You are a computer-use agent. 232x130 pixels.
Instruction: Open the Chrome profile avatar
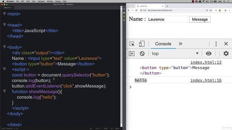click(225, 10)
